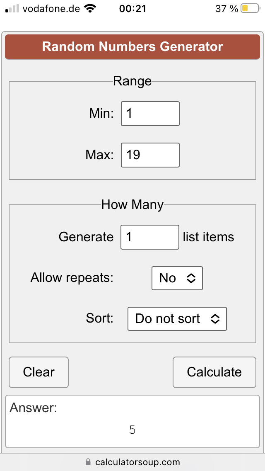Tap the cellular signal bars icon
Viewport: 265px width, 471px height.
pyautogui.click(x=12, y=9)
